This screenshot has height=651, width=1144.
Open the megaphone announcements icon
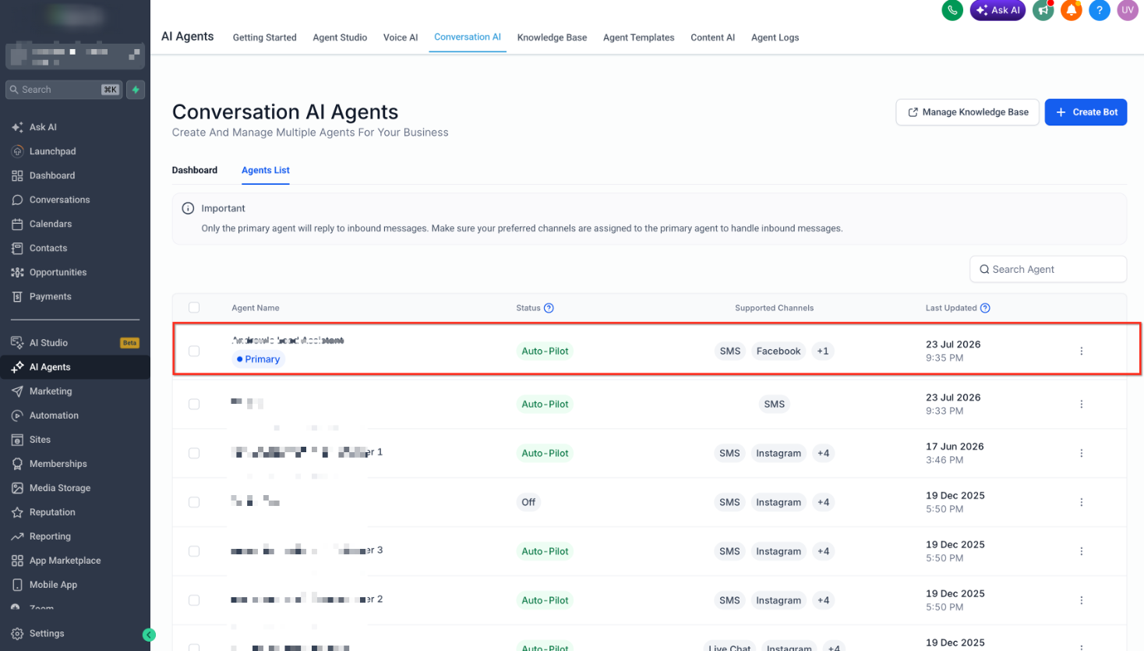[x=1043, y=10]
